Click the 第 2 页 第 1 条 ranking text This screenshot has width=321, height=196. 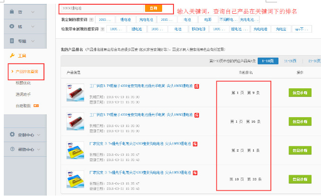click(x=245, y=150)
